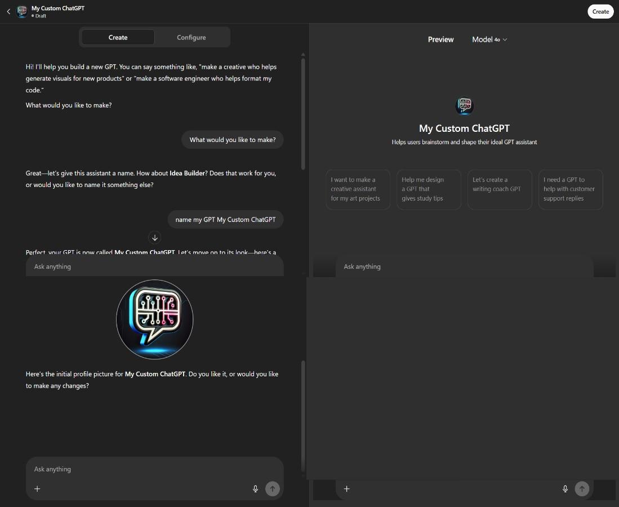Click the My Custom ChatGPT title in header
Image resolution: width=619 pixels, height=507 pixels.
(x=58, y=8)
